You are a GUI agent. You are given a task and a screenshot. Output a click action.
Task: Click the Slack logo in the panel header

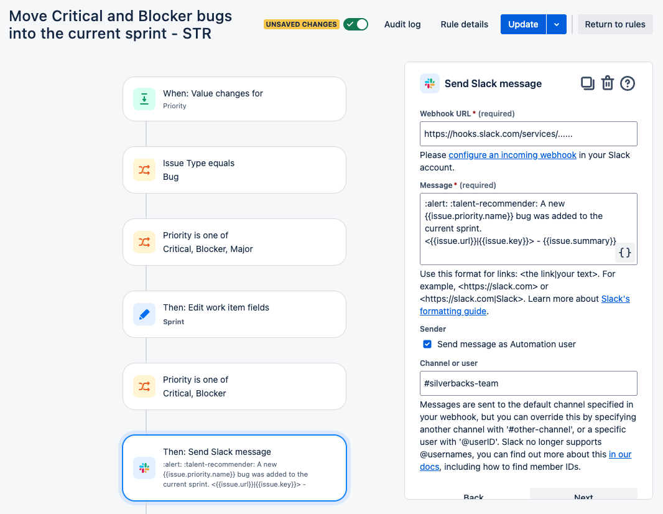click(x=430, y=83)
